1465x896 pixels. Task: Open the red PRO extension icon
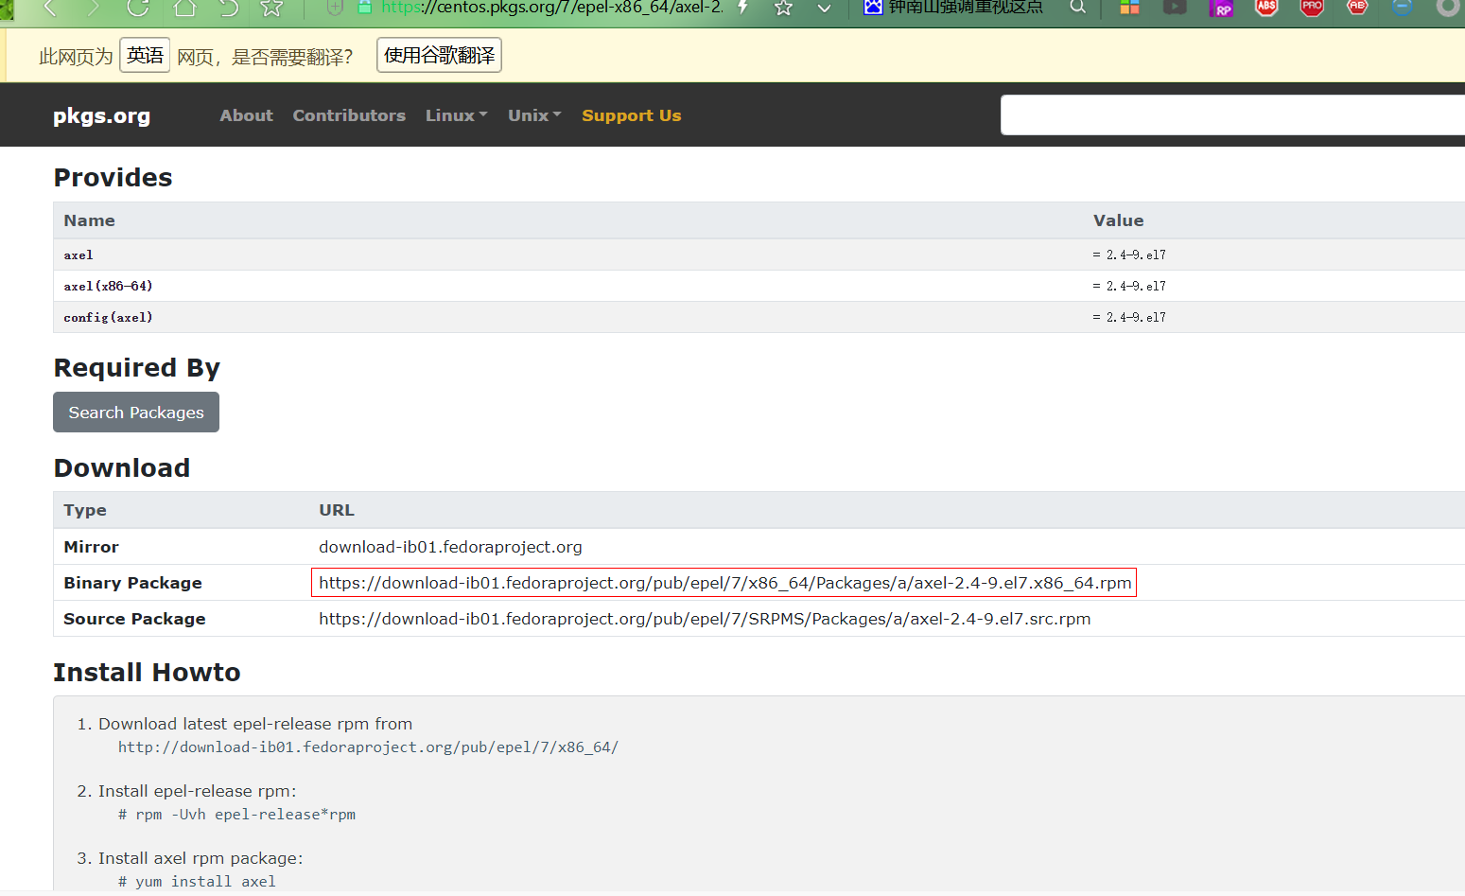[1312, 8]
